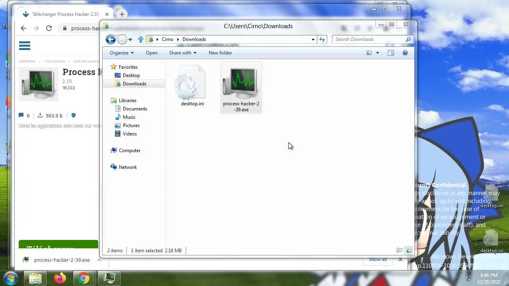The image size is (509, 286).
Task: Select the process-hacker-2-39.exe file icon
Action: (x=241, y=88)
